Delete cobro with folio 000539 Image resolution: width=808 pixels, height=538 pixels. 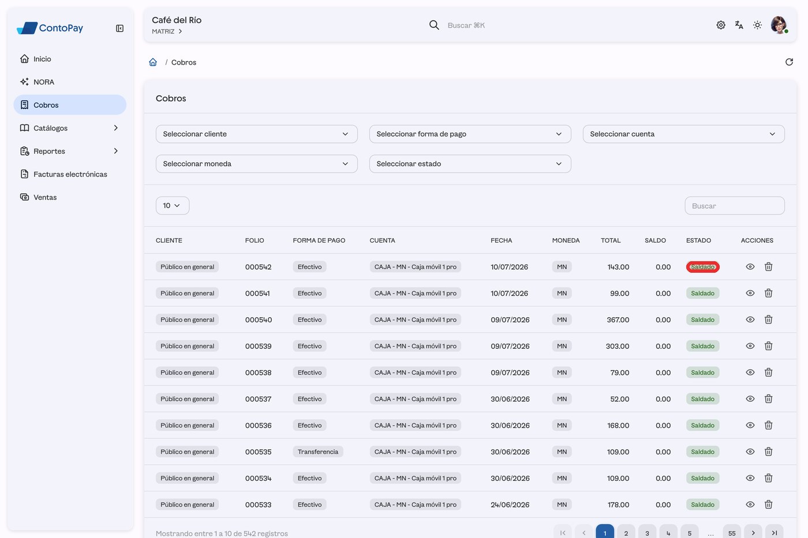point(769,347)
